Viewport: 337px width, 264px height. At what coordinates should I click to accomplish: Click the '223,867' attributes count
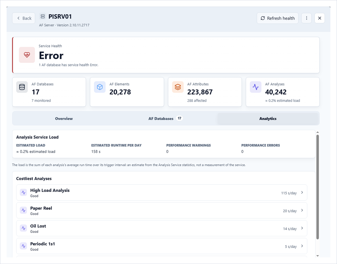200,92
